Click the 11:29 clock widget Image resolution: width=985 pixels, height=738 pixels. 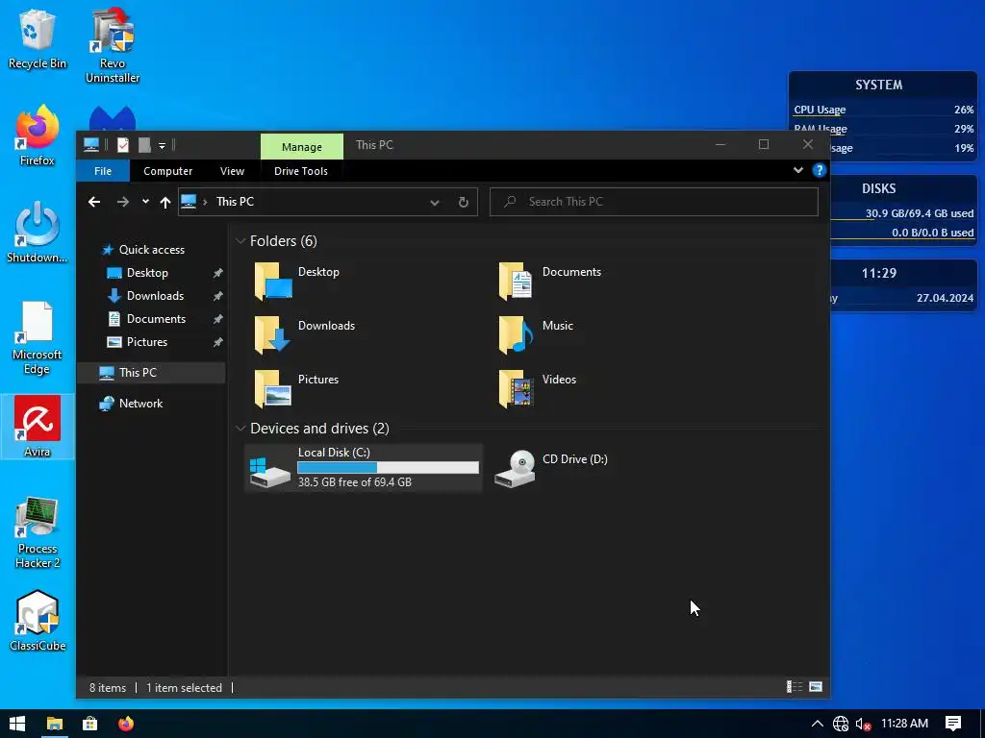[879, 273]
